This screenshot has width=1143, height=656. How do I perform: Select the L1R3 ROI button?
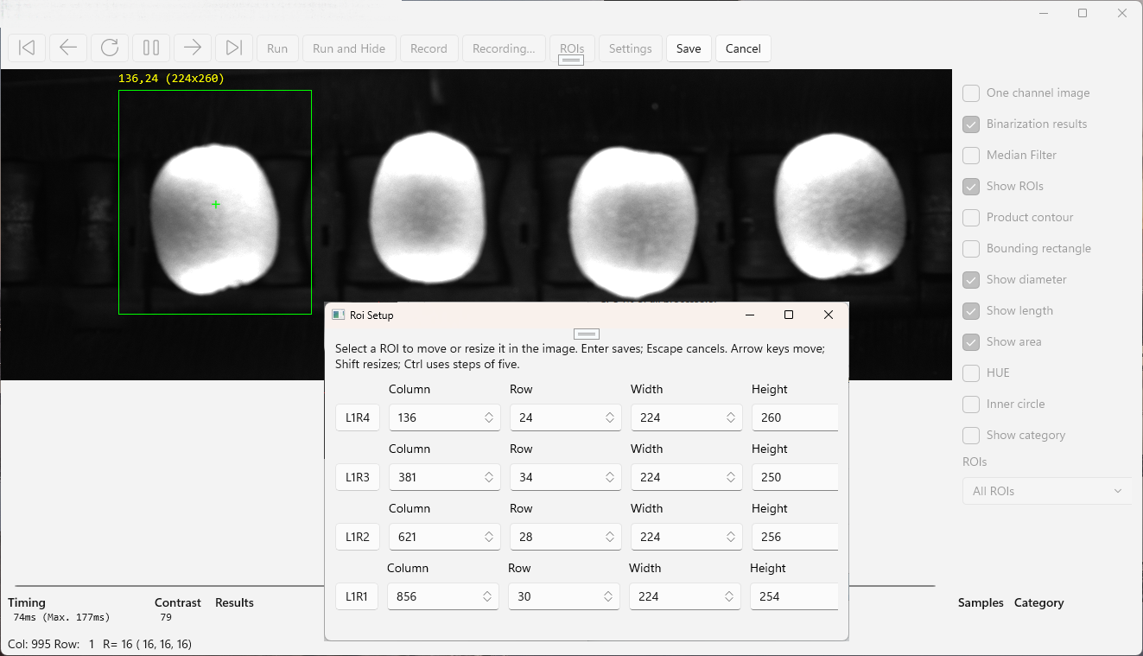(358, 477)
